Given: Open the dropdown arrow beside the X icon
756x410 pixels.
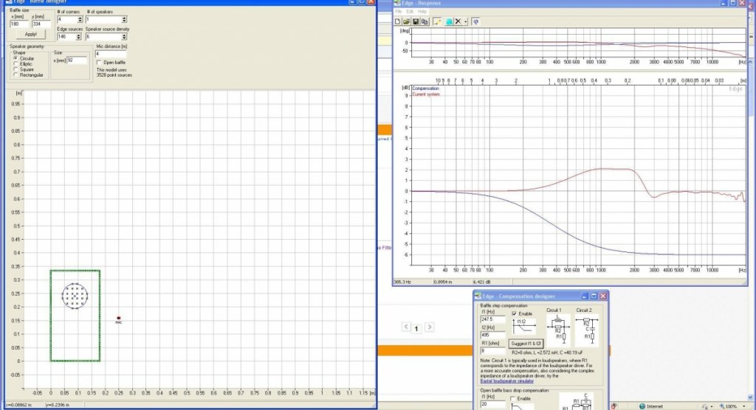Looking at the screenshot, I should pos(466,21).
